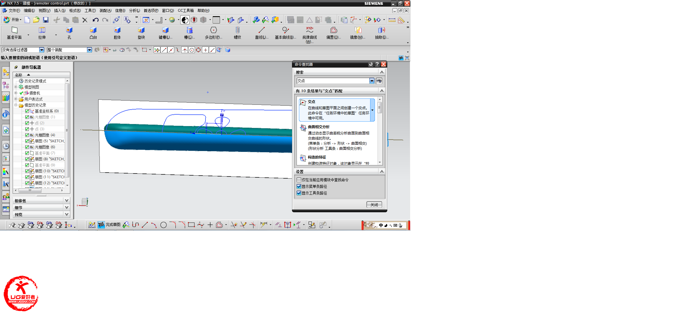Select the Mirror (镜像) tool
Image resolution: width=685 pixels, height=314 pixels.
[358, 33]
